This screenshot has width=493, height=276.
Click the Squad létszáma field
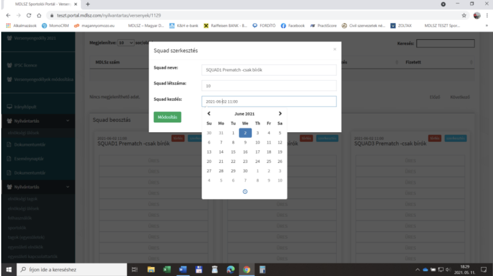tap(268, 85)
